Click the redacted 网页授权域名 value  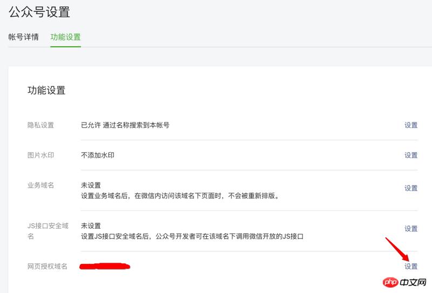click(106, 266)
